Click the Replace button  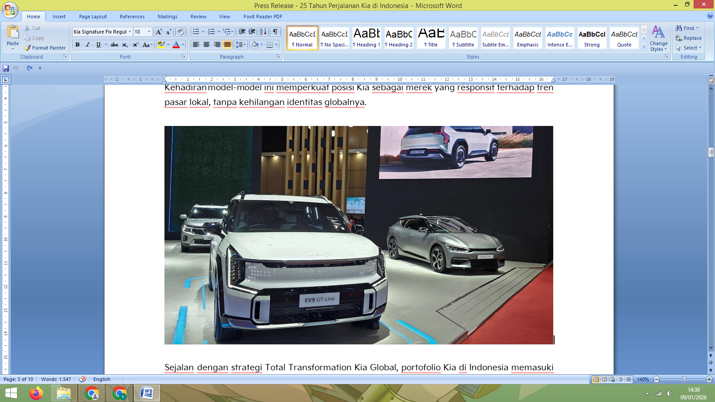pos(689,38)
